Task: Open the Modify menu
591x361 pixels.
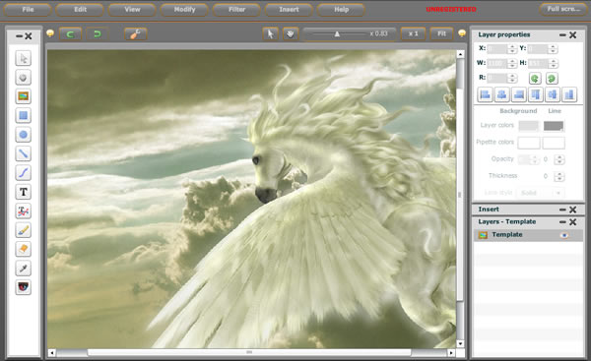Action: [184, 10]
